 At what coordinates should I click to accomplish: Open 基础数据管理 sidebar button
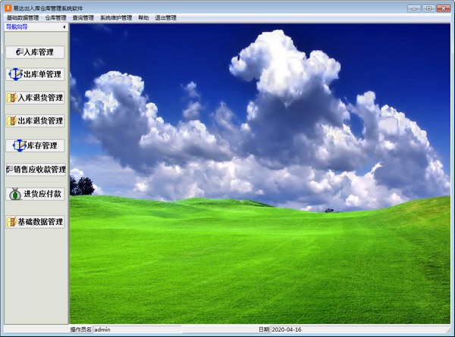pyautogui.click(x=35, y=222)
